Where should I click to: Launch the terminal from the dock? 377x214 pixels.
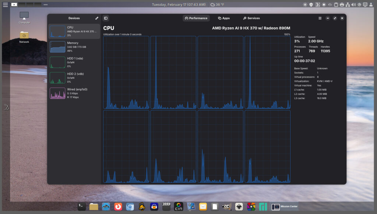click(82, 207)
